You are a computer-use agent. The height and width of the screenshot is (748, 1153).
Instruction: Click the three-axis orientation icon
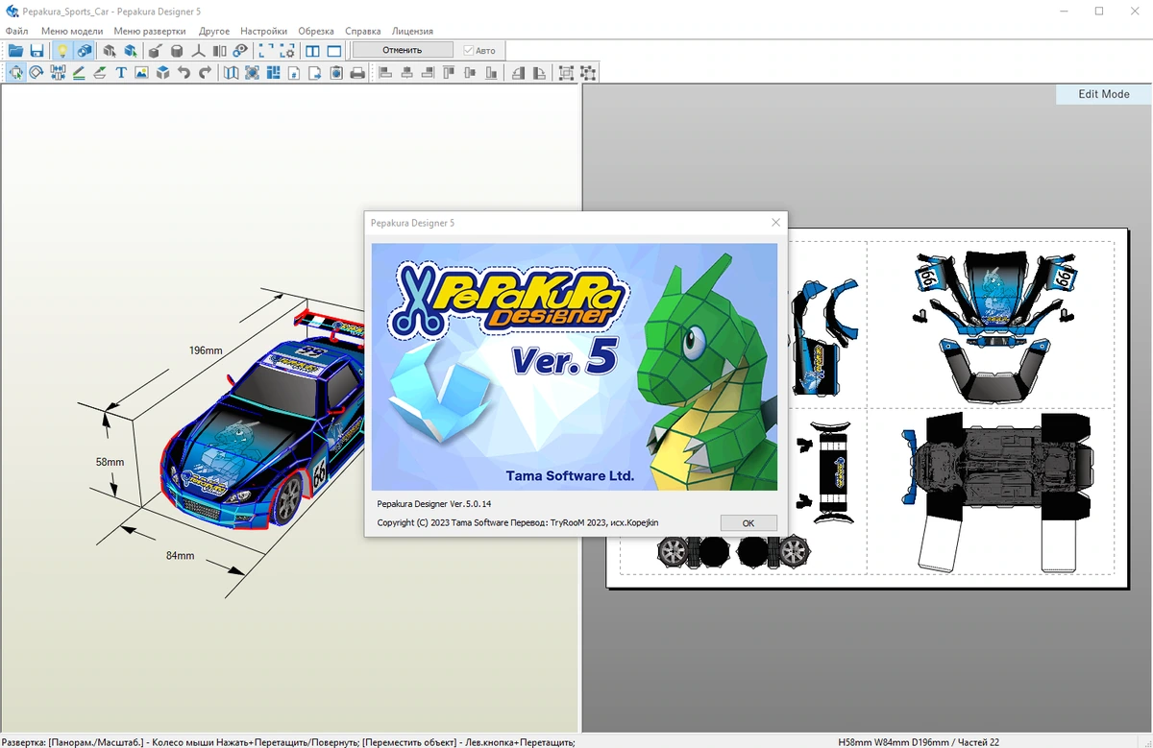[199, 50]
